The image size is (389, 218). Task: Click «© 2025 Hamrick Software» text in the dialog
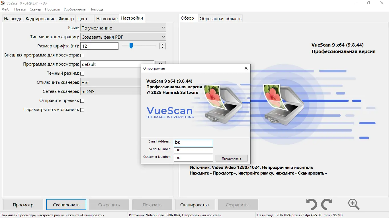(172, 93)
